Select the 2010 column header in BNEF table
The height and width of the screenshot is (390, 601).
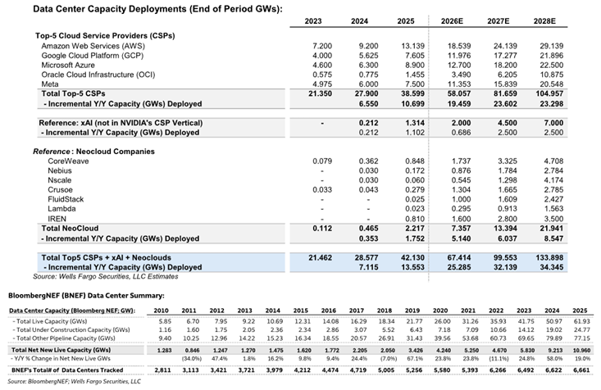point(161,311)
